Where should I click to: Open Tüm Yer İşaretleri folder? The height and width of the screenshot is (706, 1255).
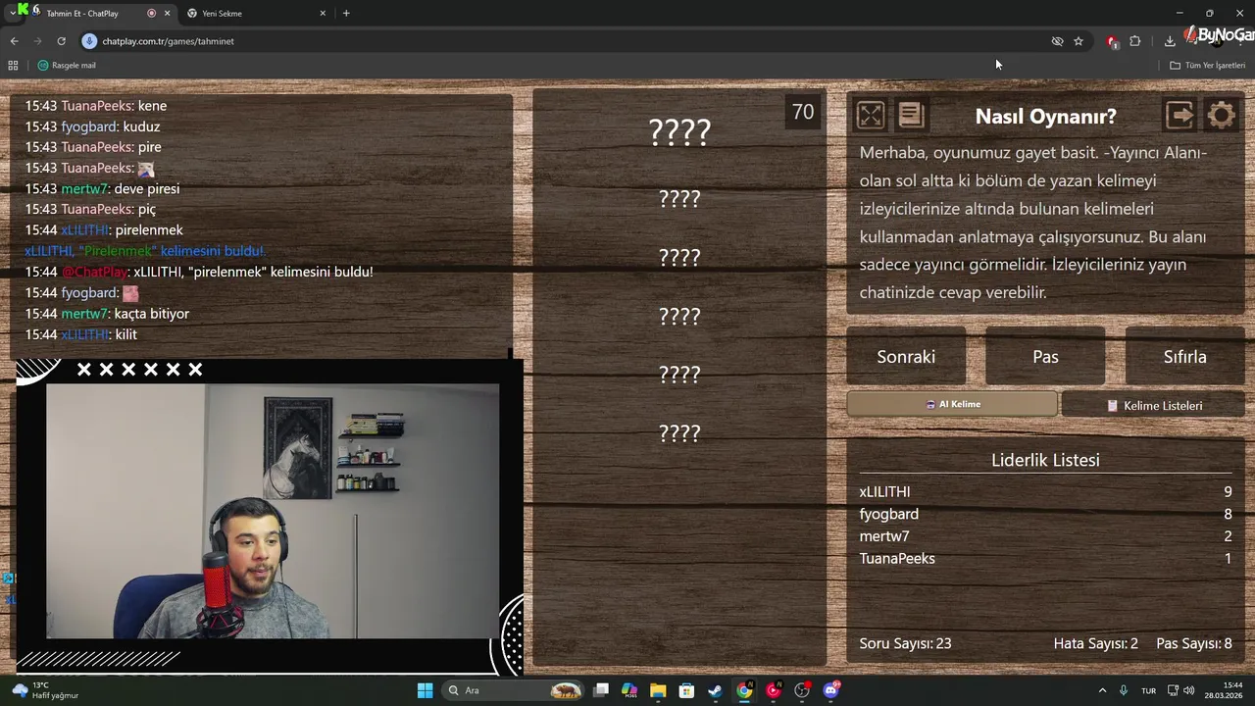1207,66
